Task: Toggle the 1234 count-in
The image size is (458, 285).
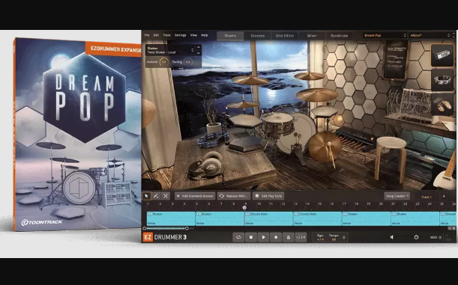Action: tap(301, 237)
